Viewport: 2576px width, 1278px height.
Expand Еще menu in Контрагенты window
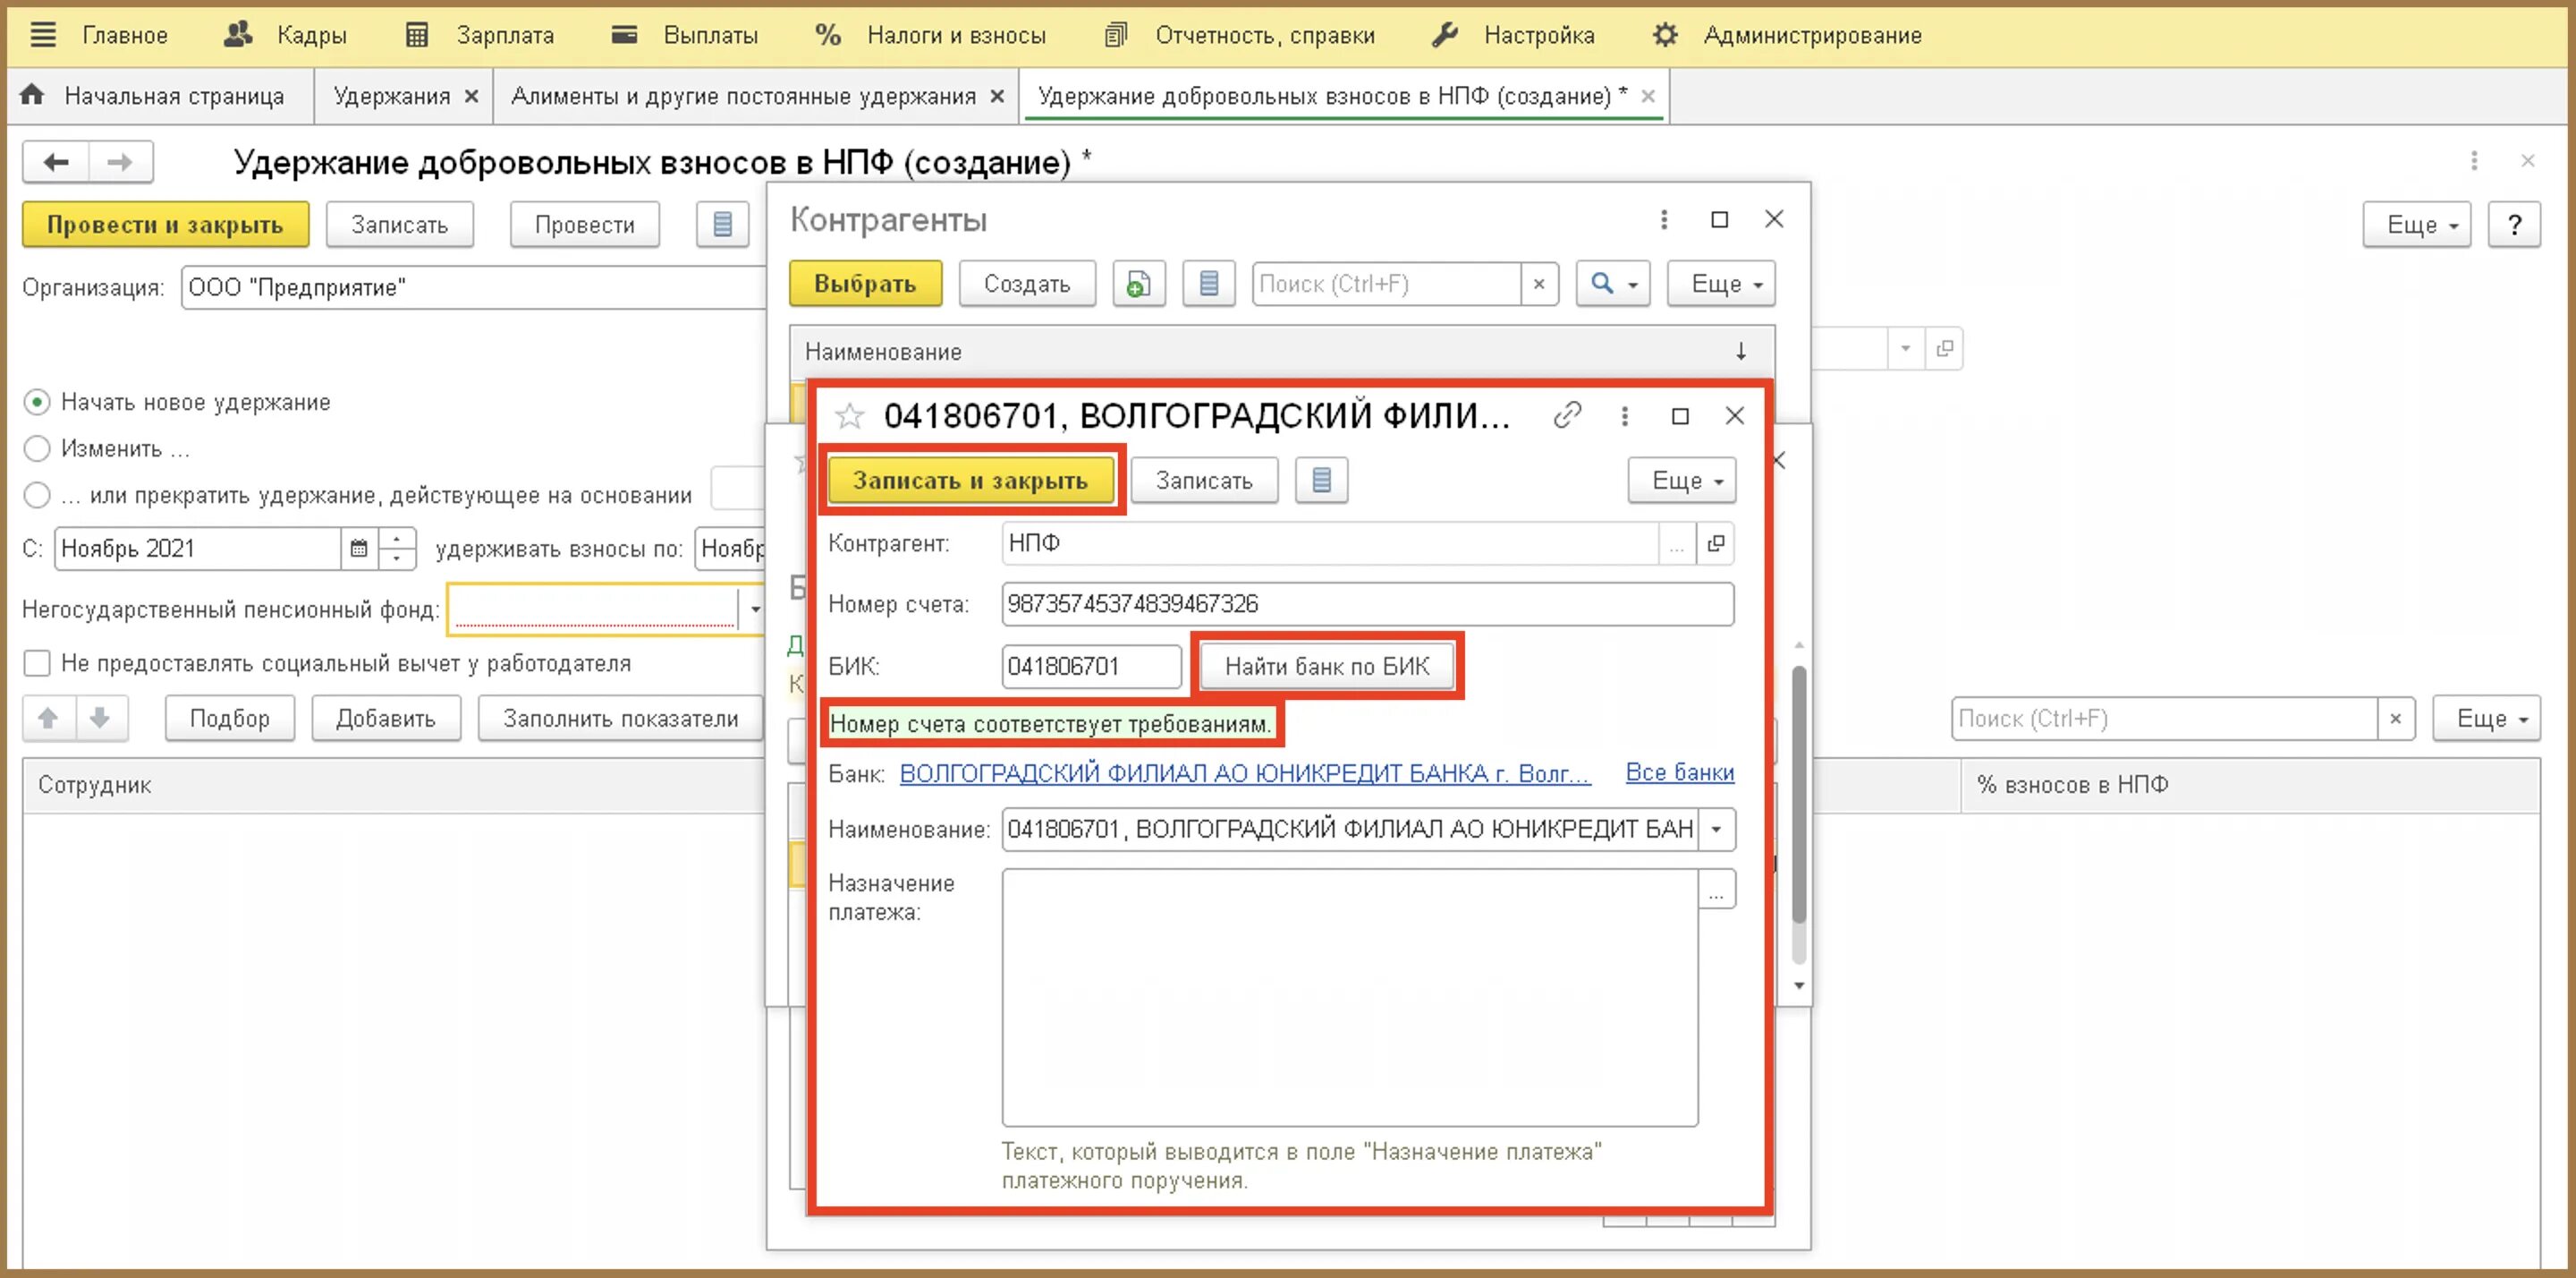coord(1721,285)
